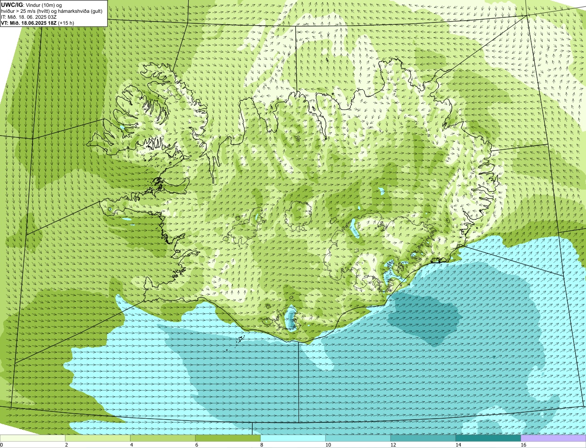This screenshot has height=448, width=586.
Task: Click the legend scale label "12"
Action: click(393, 445)
